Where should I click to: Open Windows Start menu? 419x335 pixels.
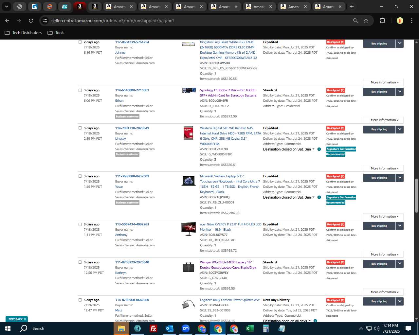click(x=8, y=328)
